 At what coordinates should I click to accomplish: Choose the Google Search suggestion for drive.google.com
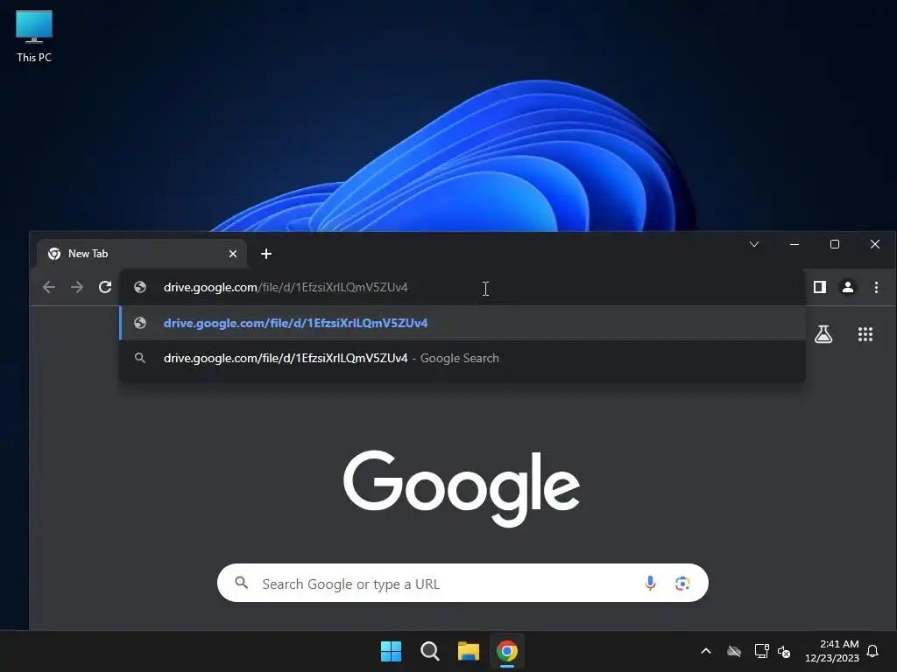pos(463,358)
